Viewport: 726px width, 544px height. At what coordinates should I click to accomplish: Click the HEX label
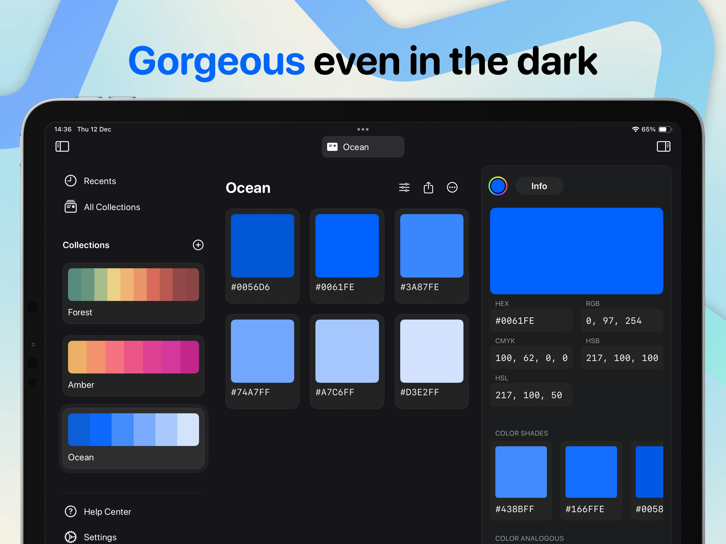[x=502, y=304]
